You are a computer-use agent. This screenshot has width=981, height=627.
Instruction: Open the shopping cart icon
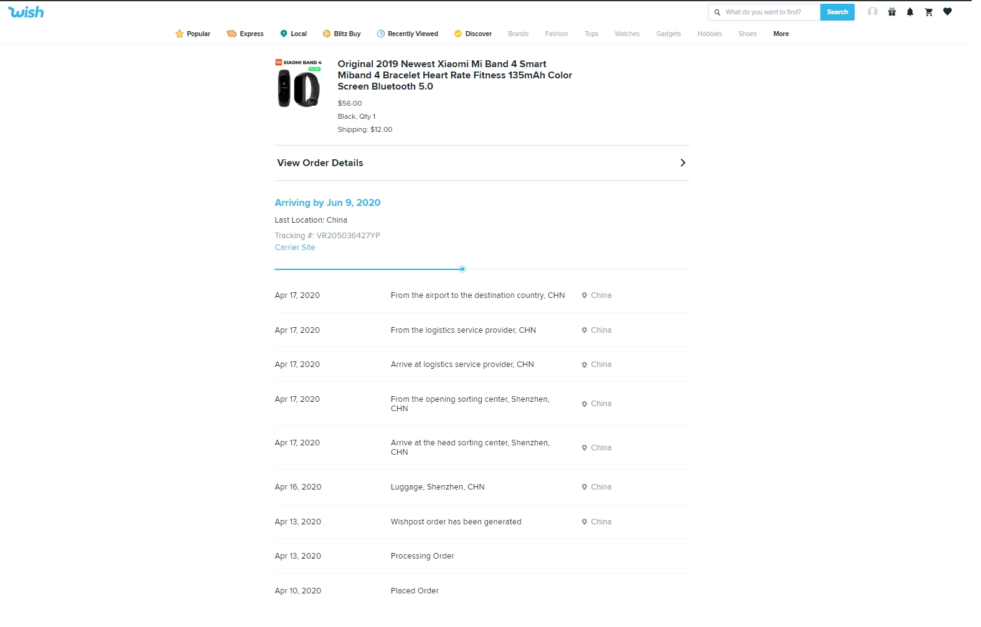pos(929,12)
